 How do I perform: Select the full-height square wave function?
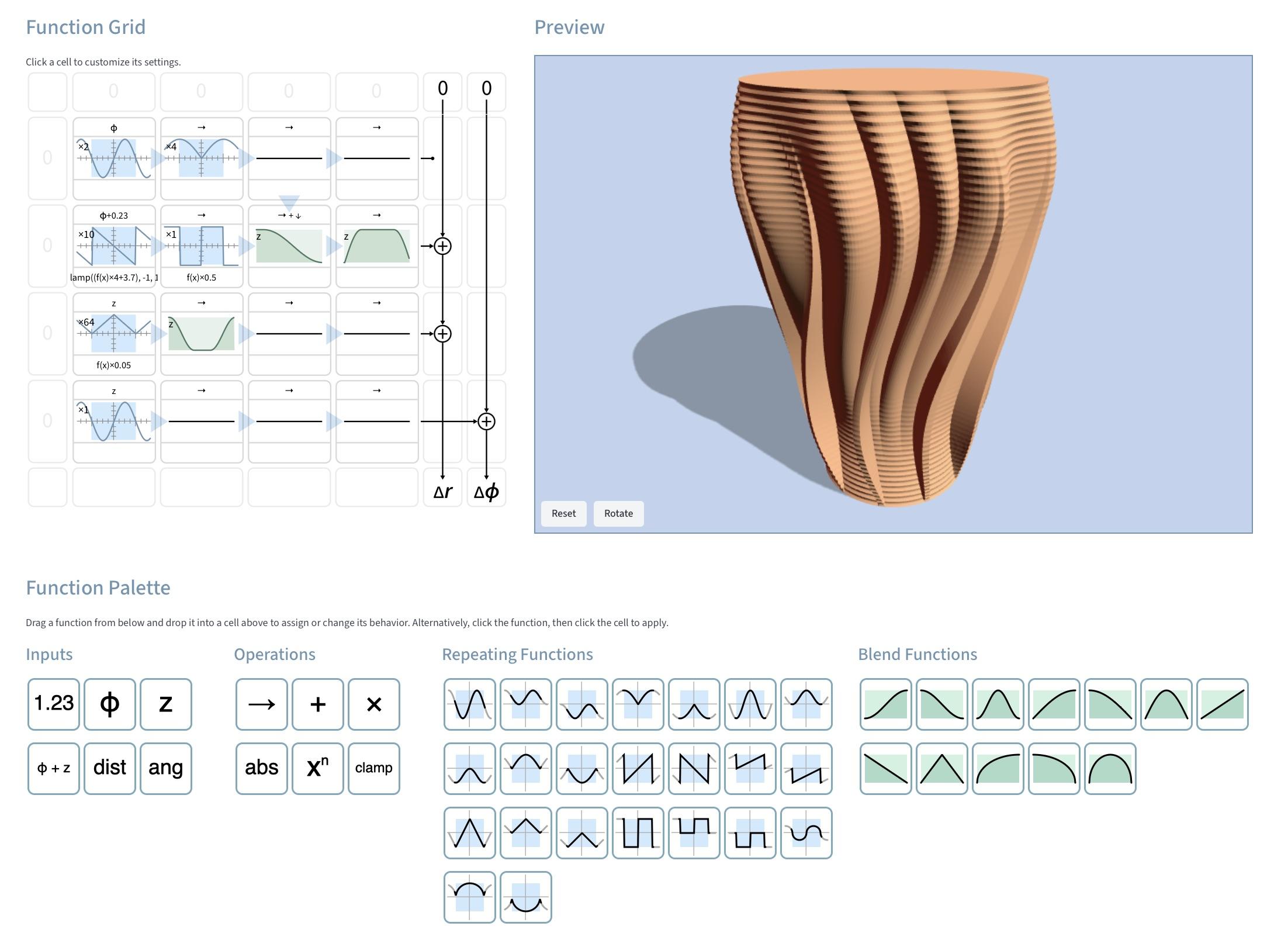[x=638, y=832]
